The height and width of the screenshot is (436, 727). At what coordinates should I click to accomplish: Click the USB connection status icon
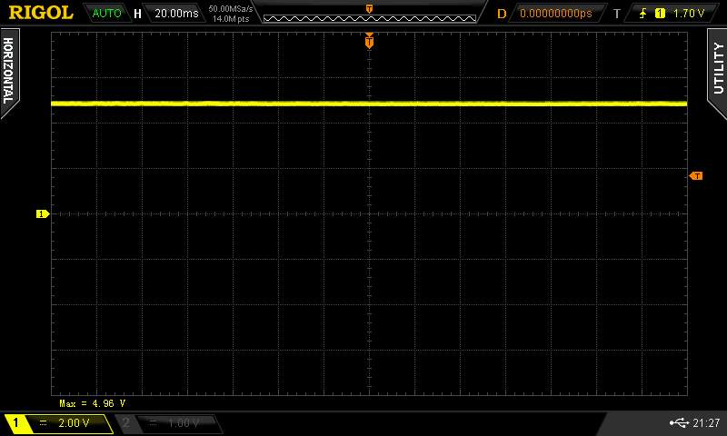pyautogui.click(x=677, y=423)
